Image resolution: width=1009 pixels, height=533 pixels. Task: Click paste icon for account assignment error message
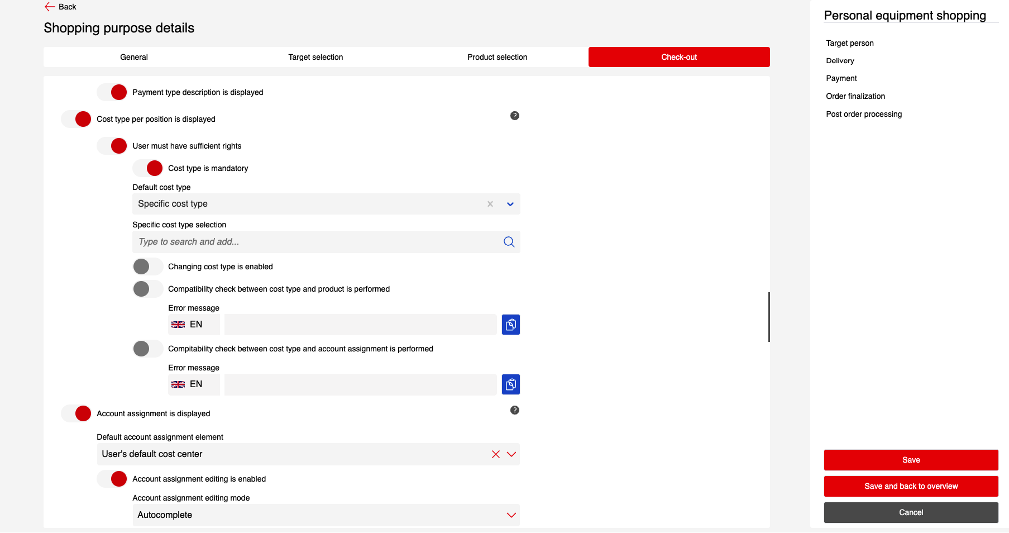tap(510, 384)
